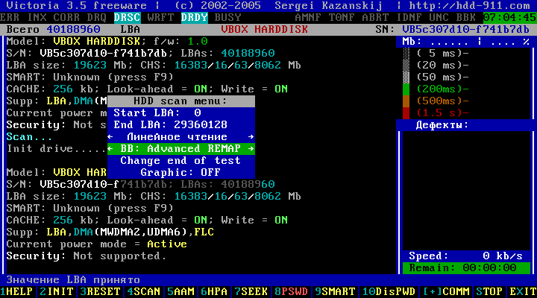Open the 5AAM function
This screenshot has height=298, width=537.
point(180,291)
